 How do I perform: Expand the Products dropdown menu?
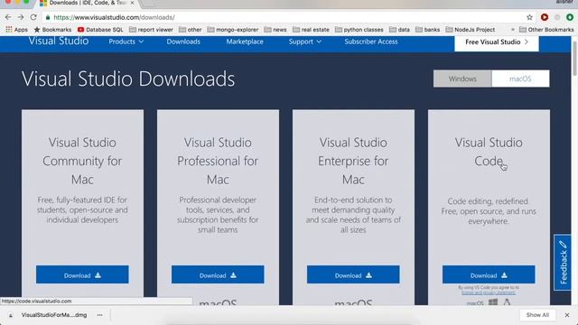point(126,42)
